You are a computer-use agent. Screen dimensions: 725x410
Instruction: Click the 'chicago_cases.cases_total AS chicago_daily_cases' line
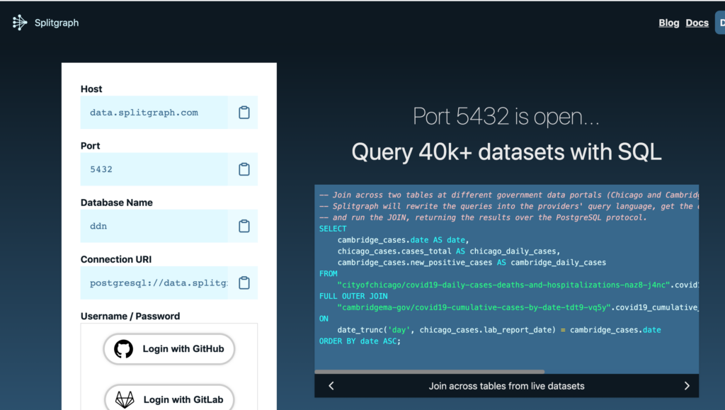(448, 251)
